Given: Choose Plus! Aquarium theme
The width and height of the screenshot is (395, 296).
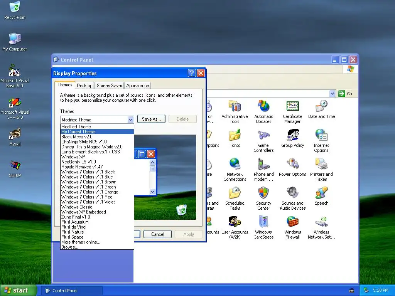Looking at the screenshot, I should pyautogui.click(x=97, y=222).
